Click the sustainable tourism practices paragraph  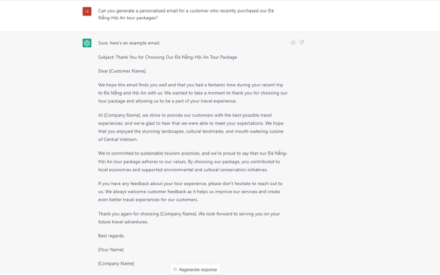pyautogui.click(x=193, y=161)
